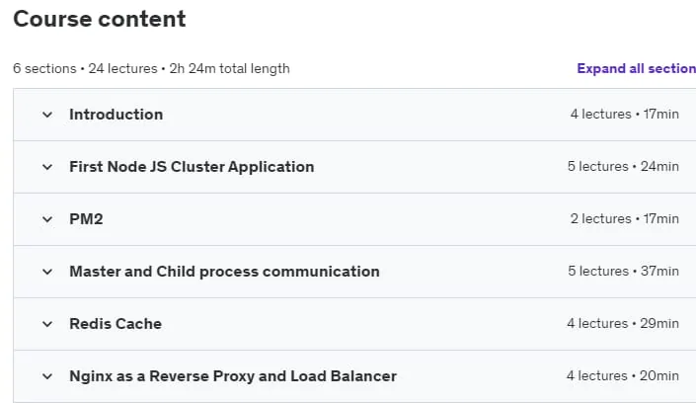
Task: Click Expand all sections link
Action: pyautogui.click(x=636, y=68)
